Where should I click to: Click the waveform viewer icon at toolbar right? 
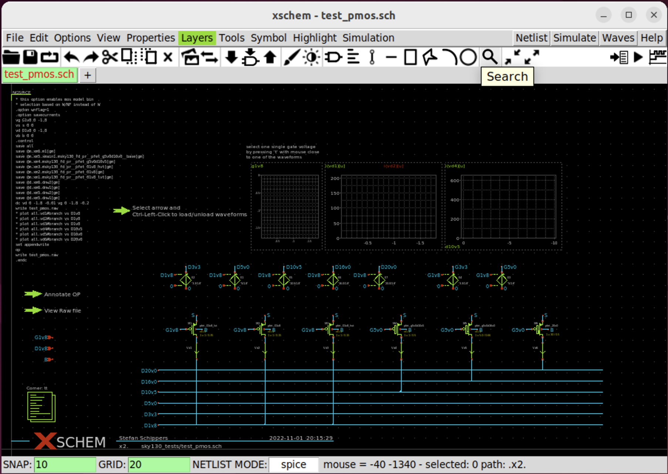pyautogui.click(x=658, y=57)
